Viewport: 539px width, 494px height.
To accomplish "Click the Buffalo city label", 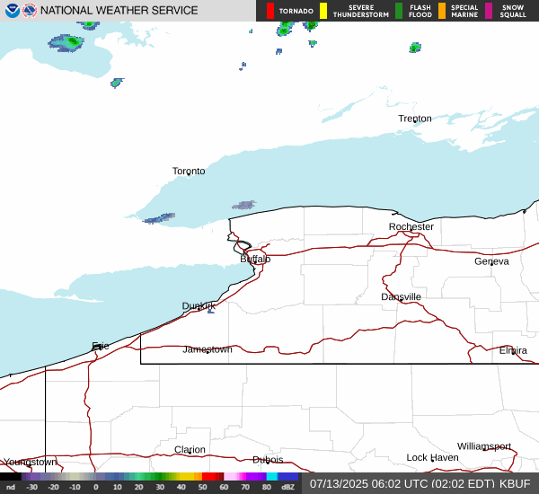I will [255, 259].
